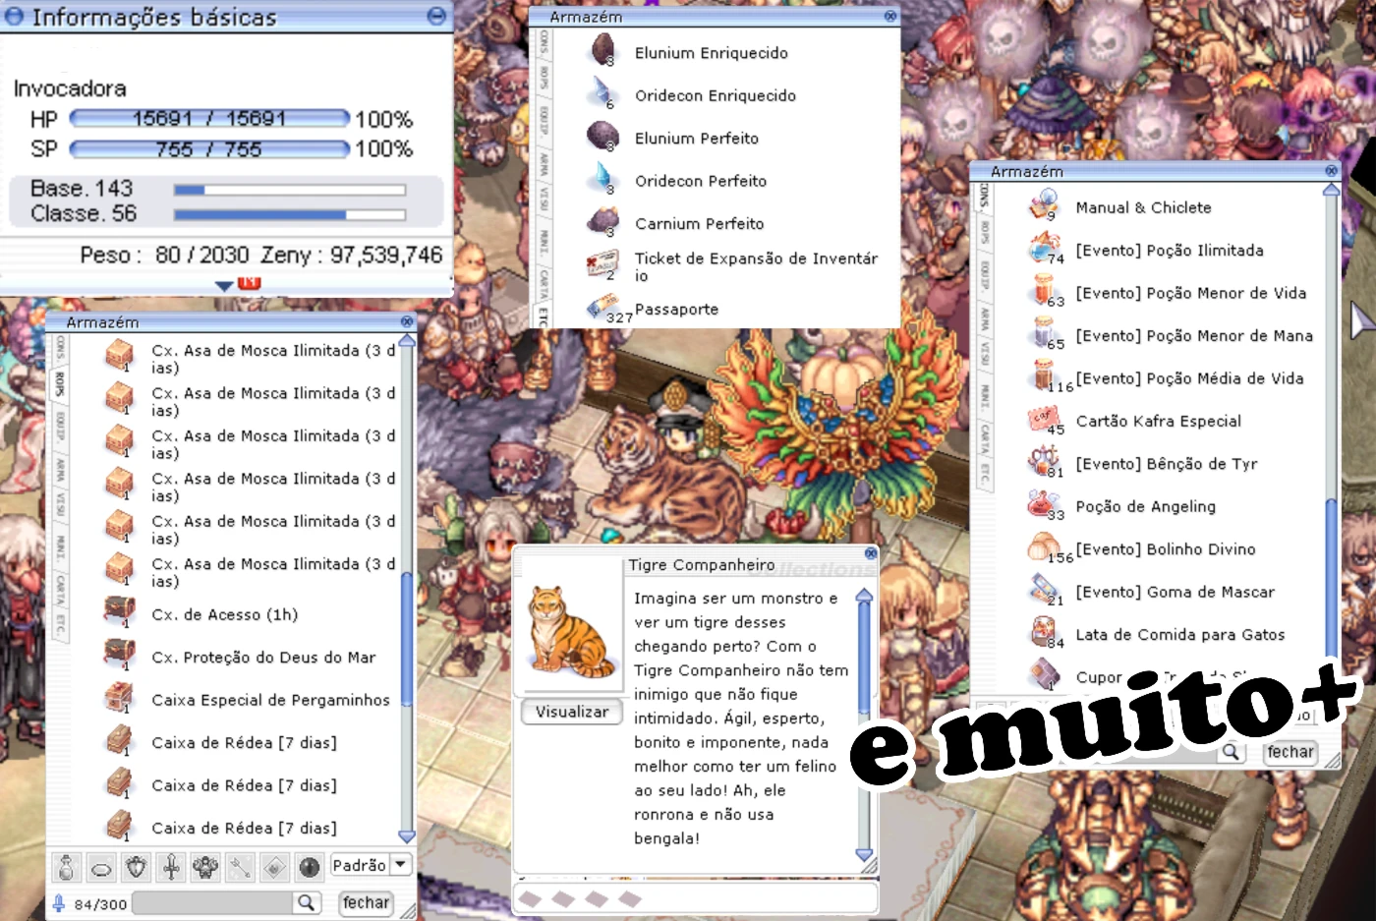Toggle ring accessory filter in left Armazém
This screenshot has width=1376, height=921.
coord(101,867)
